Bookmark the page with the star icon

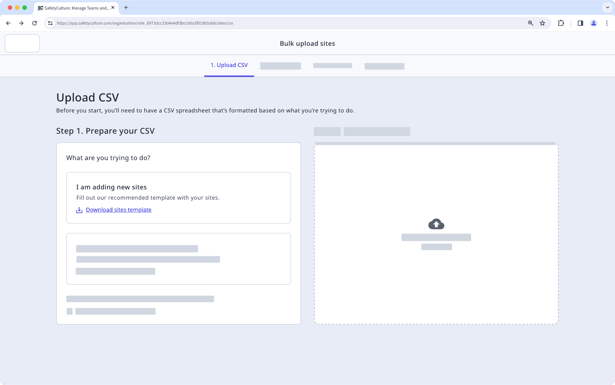pyautogui.click(x=543, y=23)
